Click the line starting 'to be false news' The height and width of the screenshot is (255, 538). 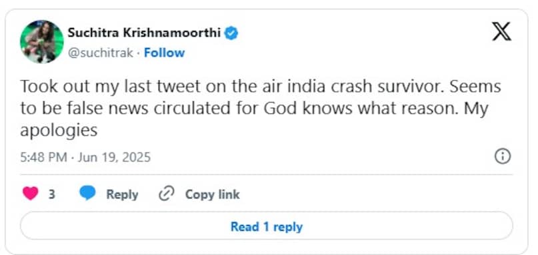254,109
